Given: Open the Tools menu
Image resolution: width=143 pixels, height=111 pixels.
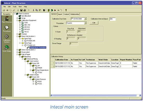Looking at the screenshot, I should click(x=15, y=7).
